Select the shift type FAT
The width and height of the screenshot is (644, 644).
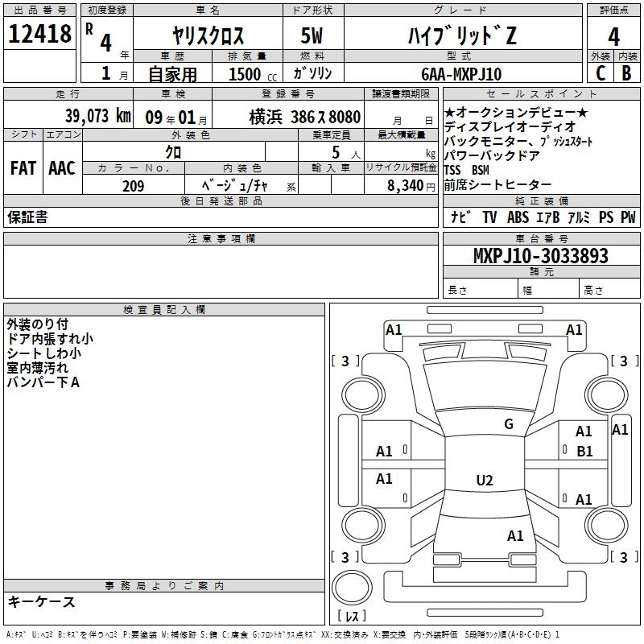(x=23, y=168)
